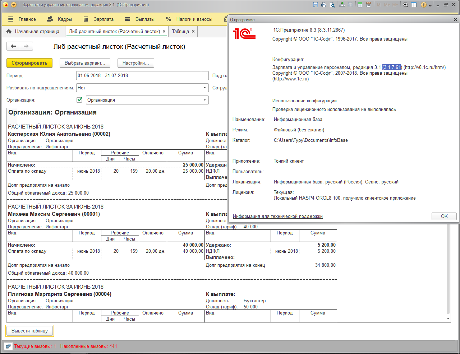Screen dimensions: 460x354
Task: Switch to the Таблица tab
Action: 180,31
